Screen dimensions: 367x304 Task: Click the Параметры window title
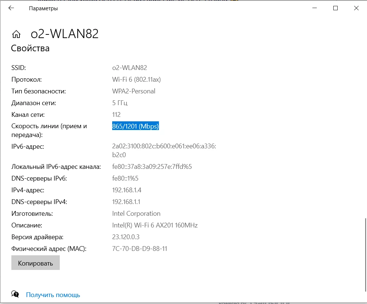[x=43, y=8]
